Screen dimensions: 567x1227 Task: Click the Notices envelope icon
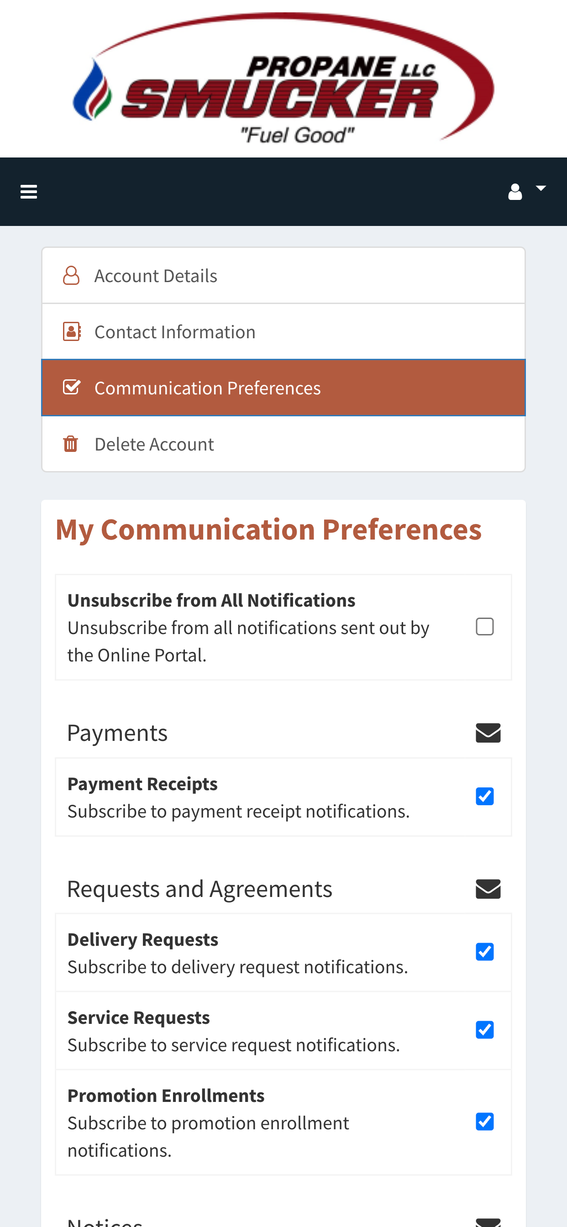(488, 1222)
